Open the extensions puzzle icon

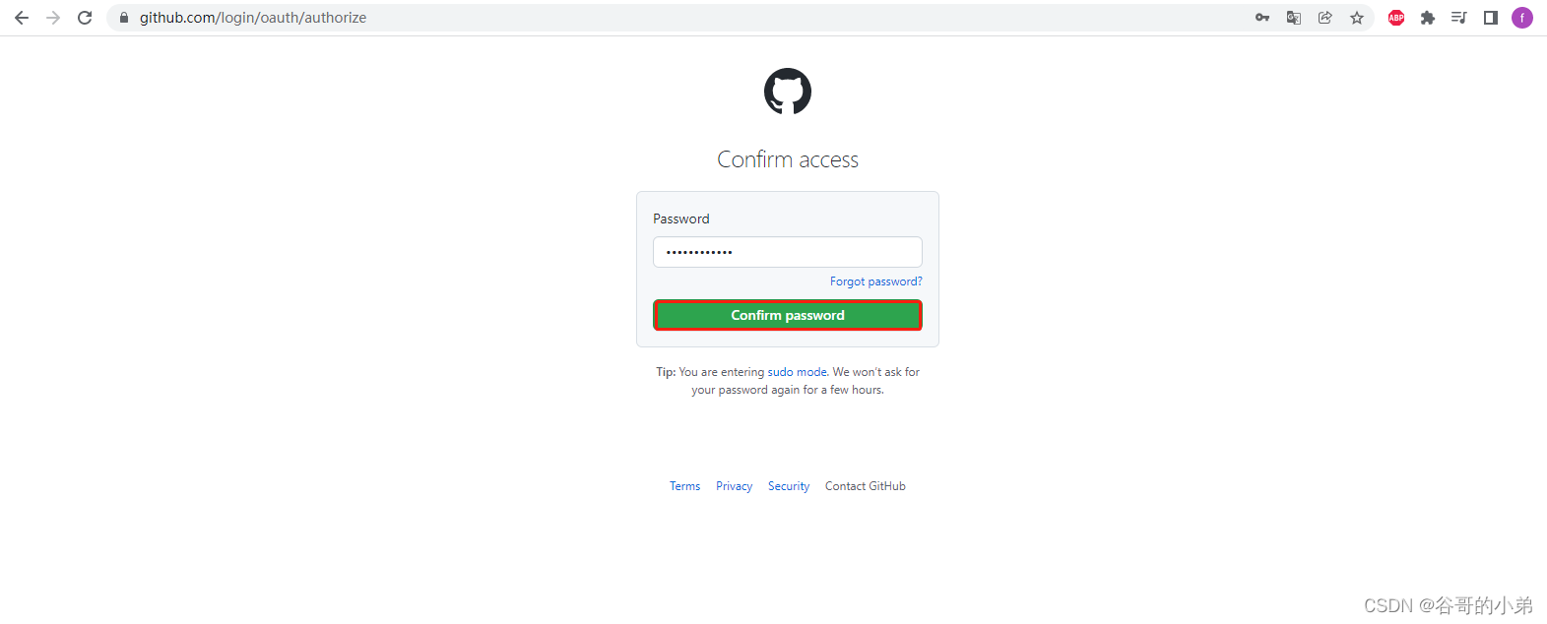[1428, 18]
